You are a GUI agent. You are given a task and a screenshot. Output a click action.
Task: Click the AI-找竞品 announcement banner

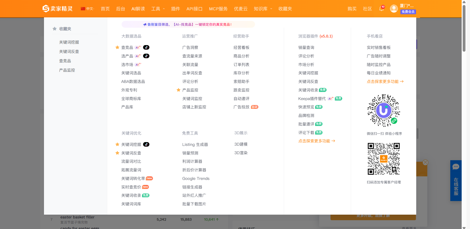coord(188,24)
